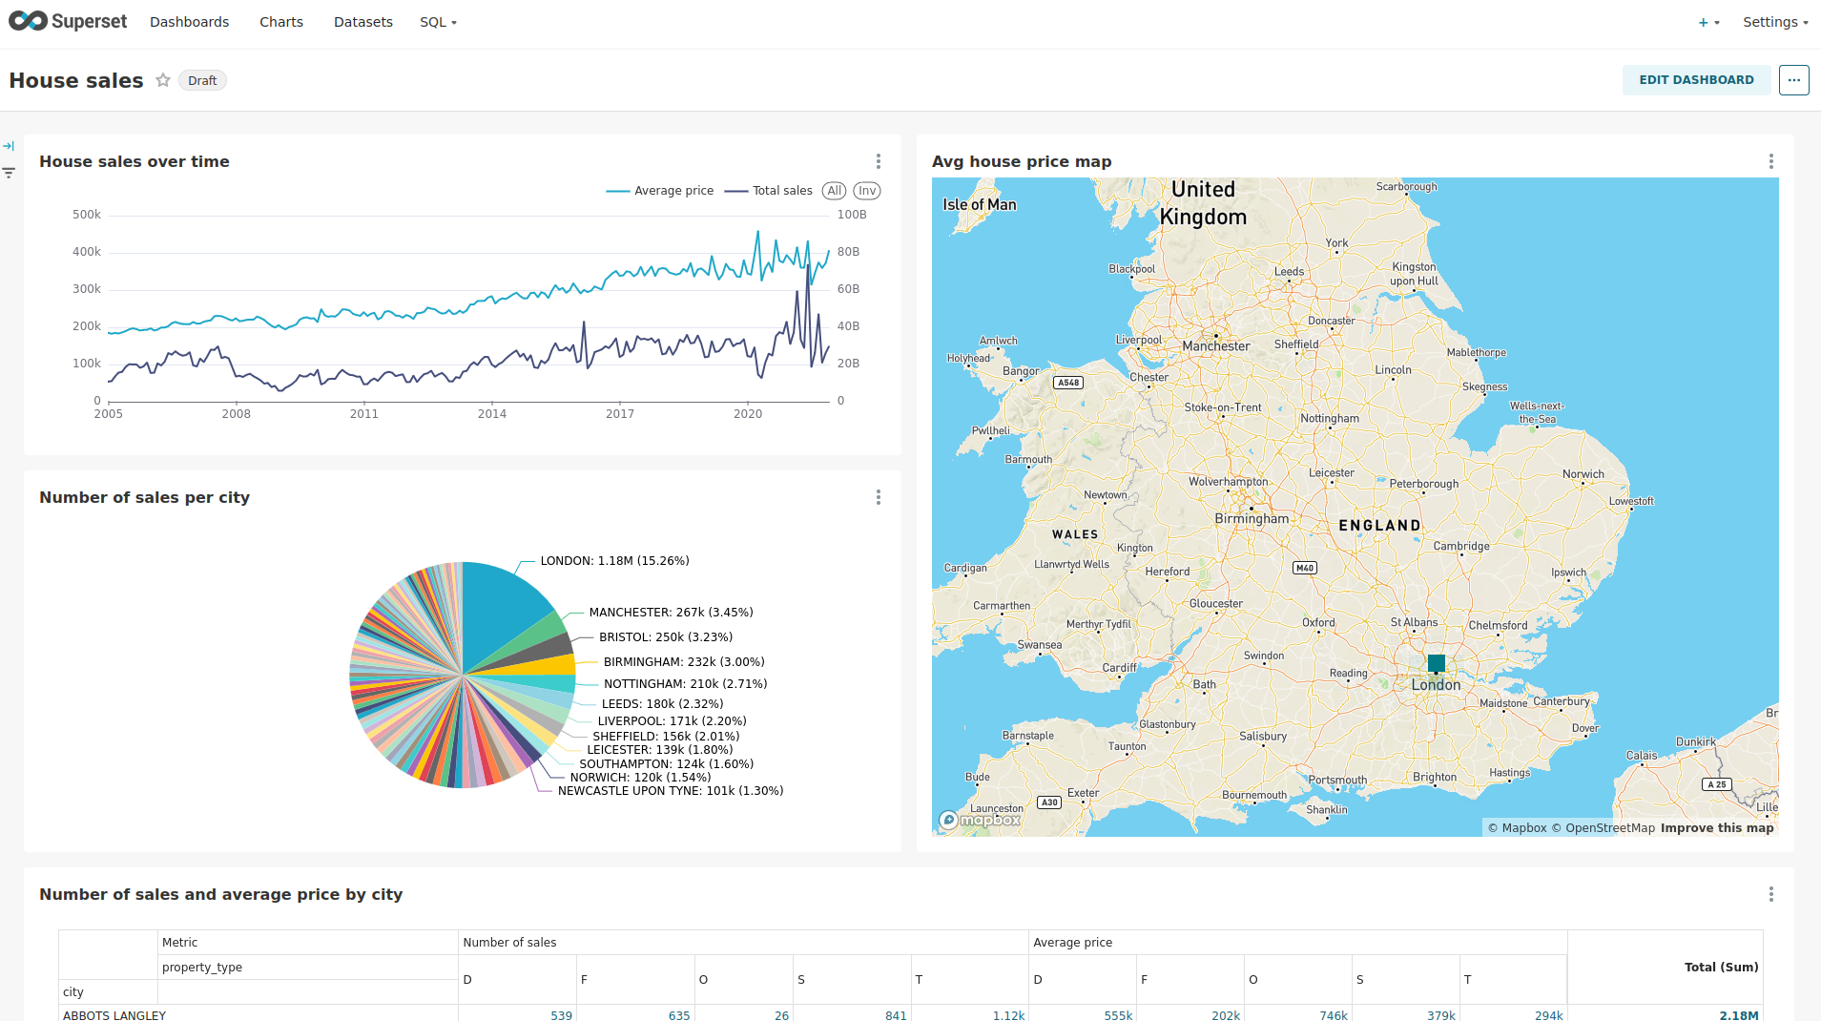This screenshot has width=1821, height=1021.
Task: Click the filter funnel icon in sidebar
Action: point(9,173)
